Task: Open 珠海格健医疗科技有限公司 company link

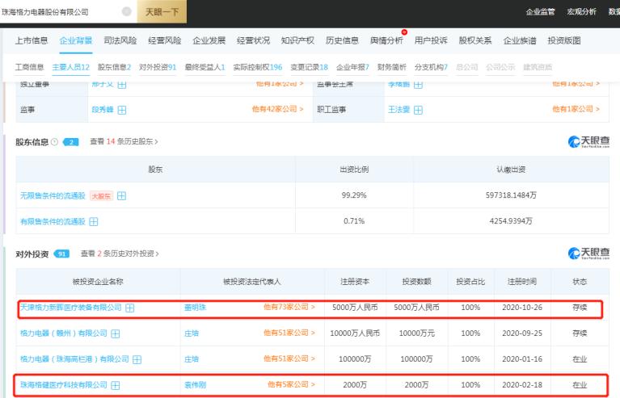Action: click(x=64, y=384)
